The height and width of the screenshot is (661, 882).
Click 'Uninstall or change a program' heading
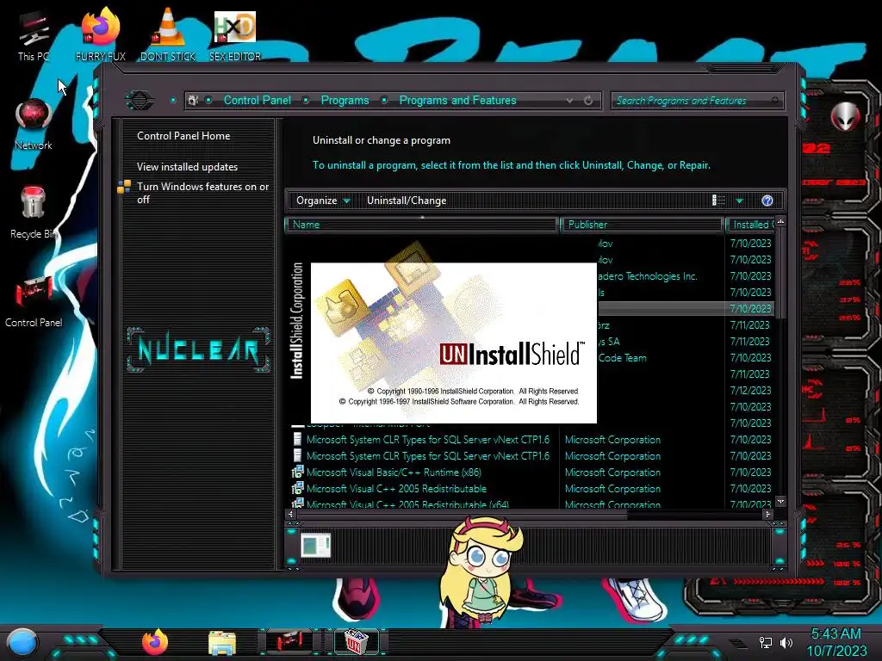[x=382, y=140]
